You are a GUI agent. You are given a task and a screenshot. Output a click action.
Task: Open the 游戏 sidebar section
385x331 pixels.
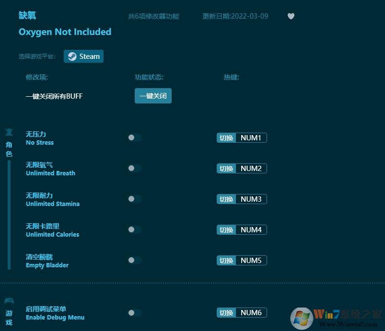point(9,316)
